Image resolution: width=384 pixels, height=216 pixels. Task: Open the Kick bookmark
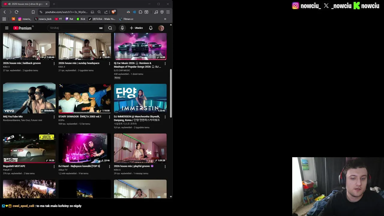pos(81,19)
